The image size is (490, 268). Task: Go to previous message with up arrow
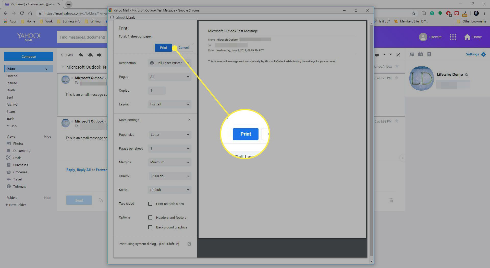tap(384, 54)
